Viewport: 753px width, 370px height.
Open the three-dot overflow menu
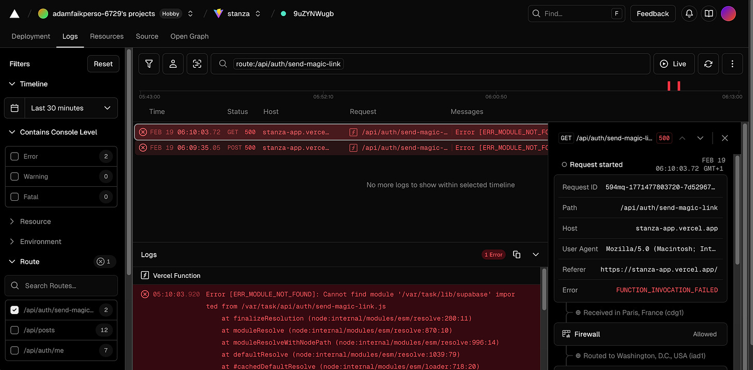[732, 63]
